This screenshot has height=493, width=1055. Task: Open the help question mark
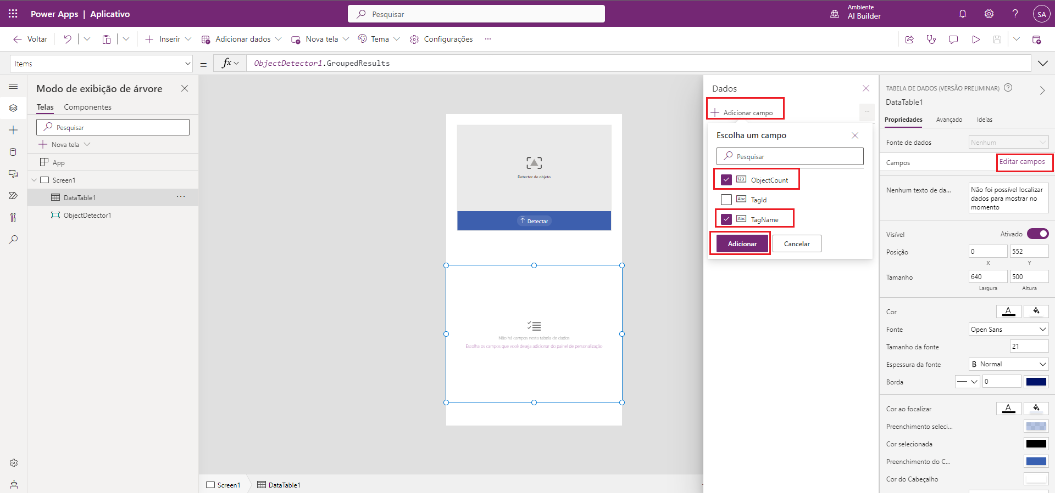pyautogui.click(x=1015, y=14)
